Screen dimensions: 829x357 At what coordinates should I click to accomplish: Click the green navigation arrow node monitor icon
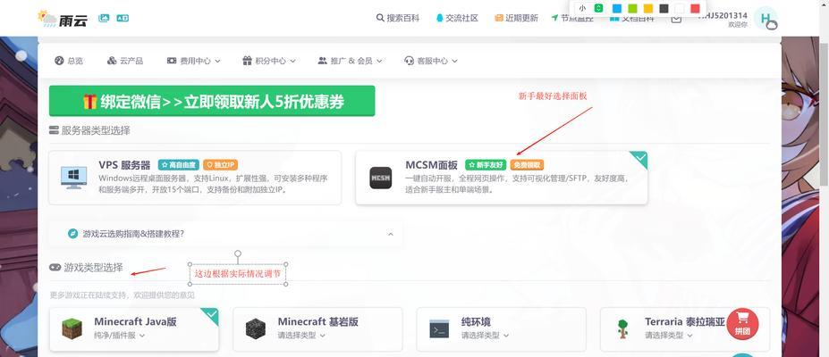point(554,18)
